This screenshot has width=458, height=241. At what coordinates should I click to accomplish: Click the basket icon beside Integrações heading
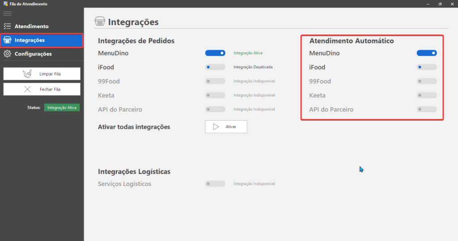tap(100, 21)
